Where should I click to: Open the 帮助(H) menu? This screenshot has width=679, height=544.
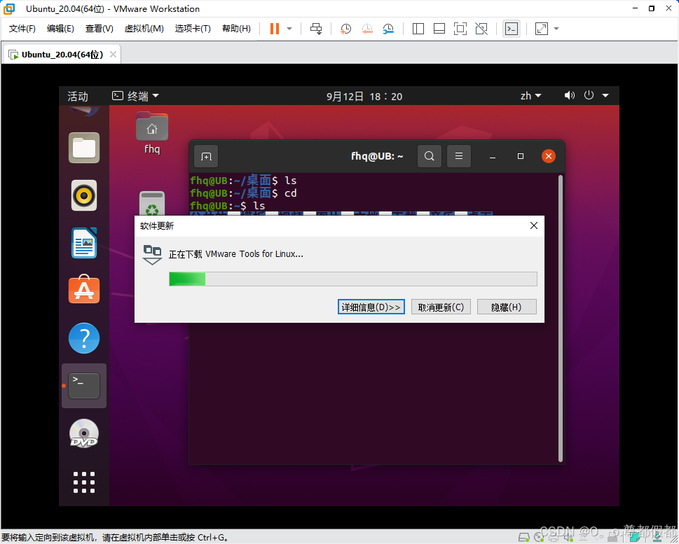236,29
